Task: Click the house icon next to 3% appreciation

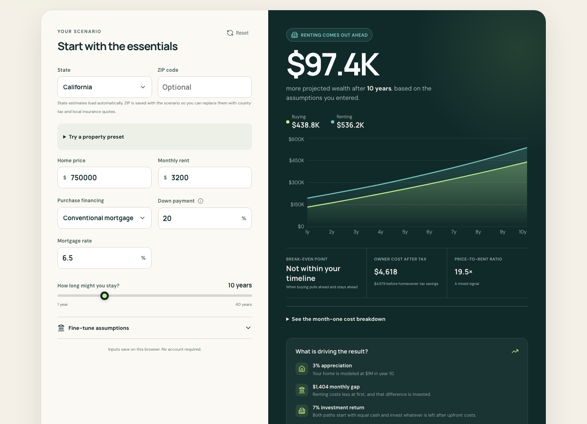Action: [x=302, y=369]
